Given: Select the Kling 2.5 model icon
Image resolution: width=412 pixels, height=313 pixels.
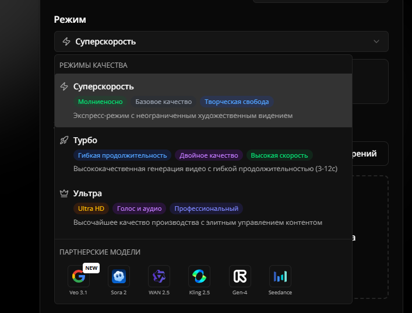Looking at the screenshot, I should (199, 276).
